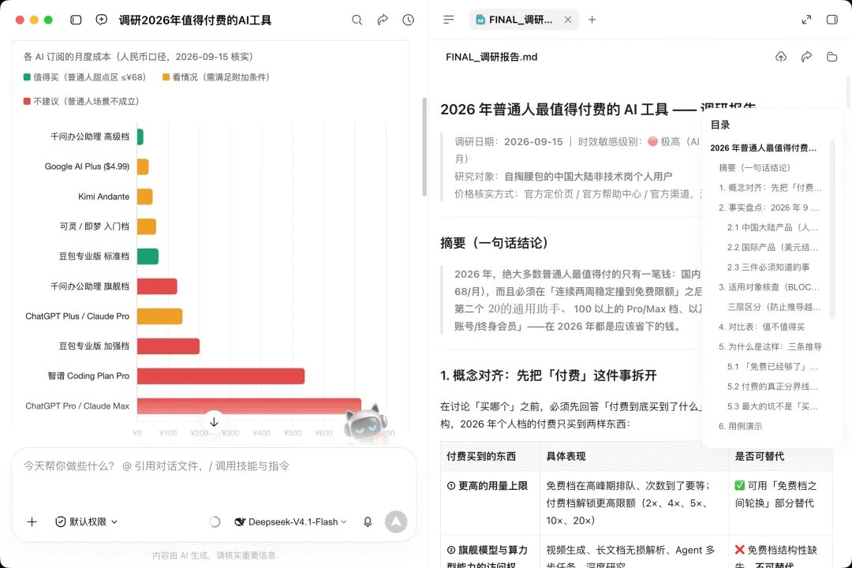Open conversation history clock icon

tap(408, 20)
